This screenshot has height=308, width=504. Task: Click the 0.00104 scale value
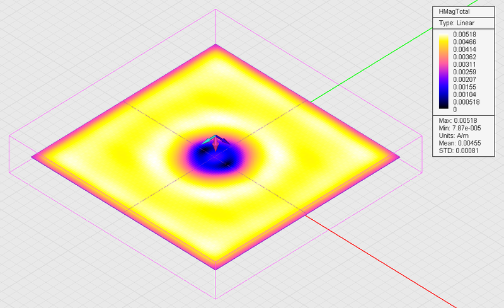(464, 94)
